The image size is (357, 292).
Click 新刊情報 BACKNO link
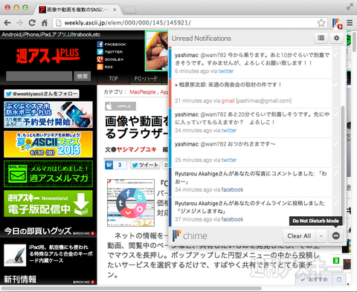coord(84,282)
